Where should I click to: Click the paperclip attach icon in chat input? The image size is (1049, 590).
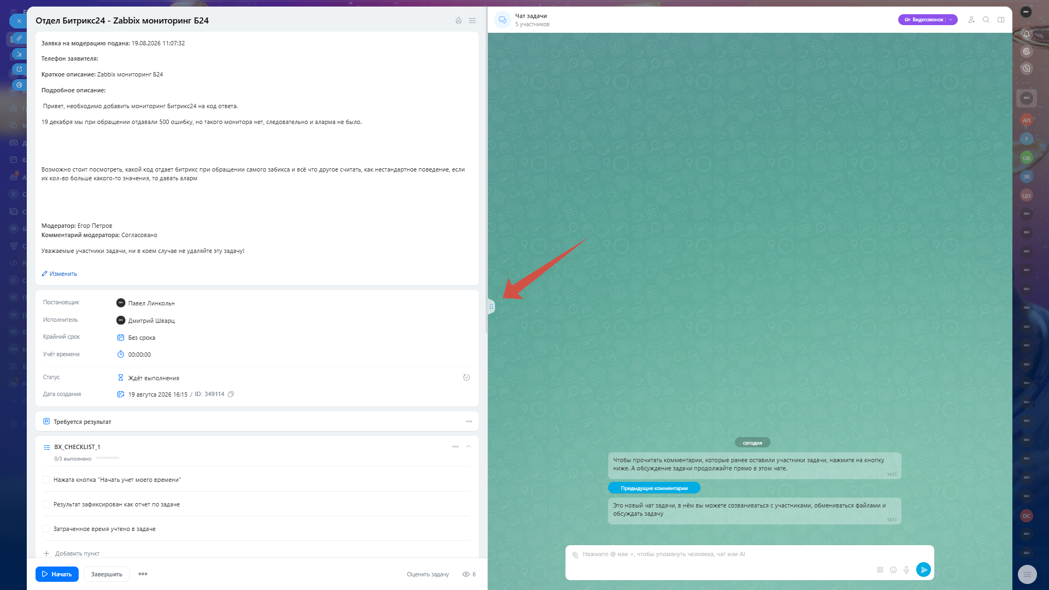tap(575, 554)
